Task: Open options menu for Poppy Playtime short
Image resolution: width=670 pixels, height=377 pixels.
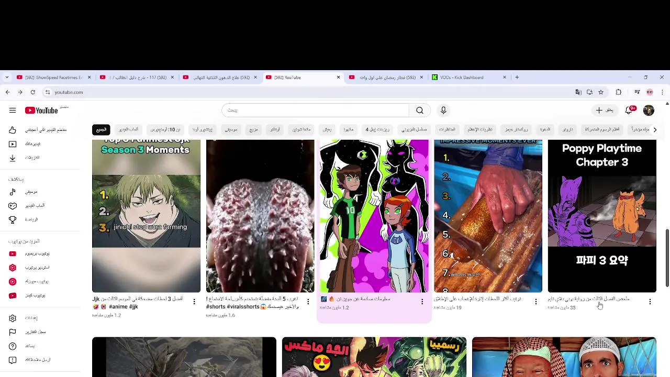Action: (x=650, y=302)
